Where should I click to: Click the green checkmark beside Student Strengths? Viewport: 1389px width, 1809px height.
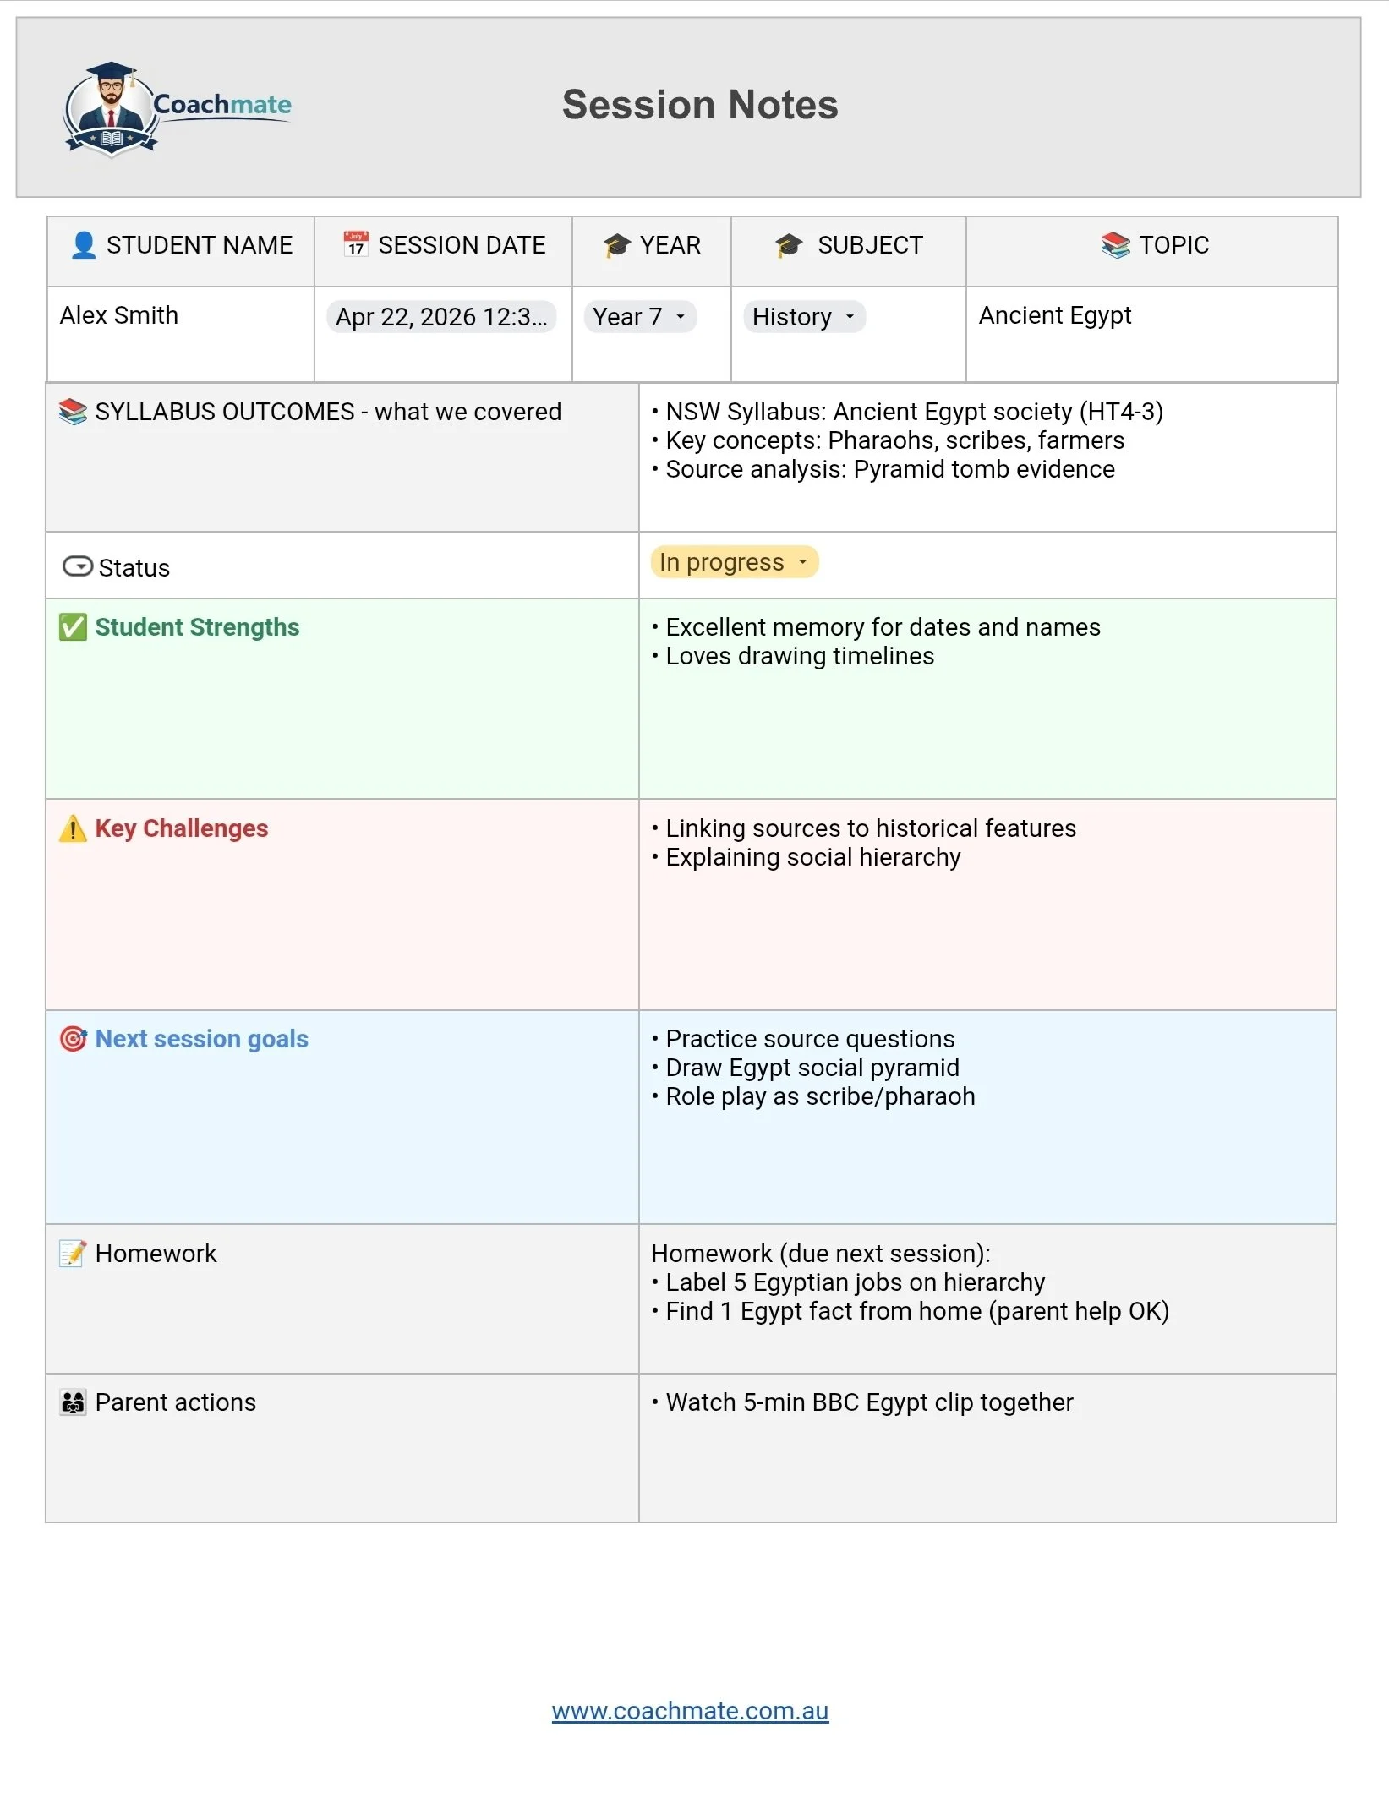[x=73, y=627]
